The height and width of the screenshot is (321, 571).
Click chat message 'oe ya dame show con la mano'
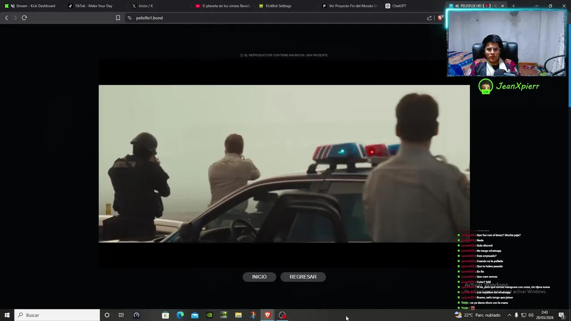pyautogui.click(x=488, y=303)
